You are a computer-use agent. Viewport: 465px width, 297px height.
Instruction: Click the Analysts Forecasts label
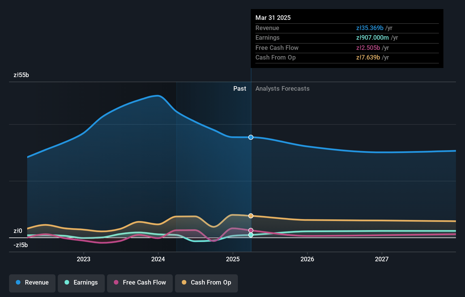click(282, 89)
